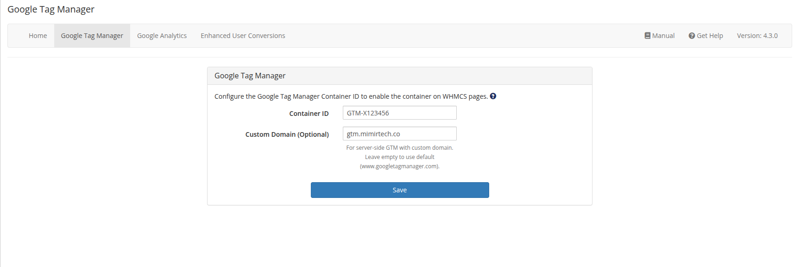
Task: Click the Container ID label
Action: point(309,113)
